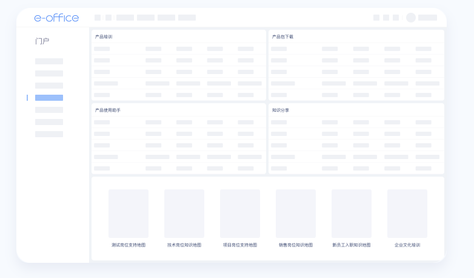Click the header icon immediately left of the avatar

tap(396, 18)
